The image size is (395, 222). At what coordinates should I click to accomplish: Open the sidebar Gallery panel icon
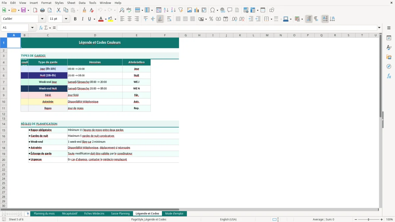(x=389, y=57)
